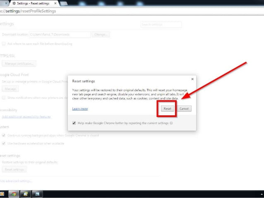The width and height of the screenshot is (264, 198).
Task: Click the Change... download location button
Action: point(101,34)
